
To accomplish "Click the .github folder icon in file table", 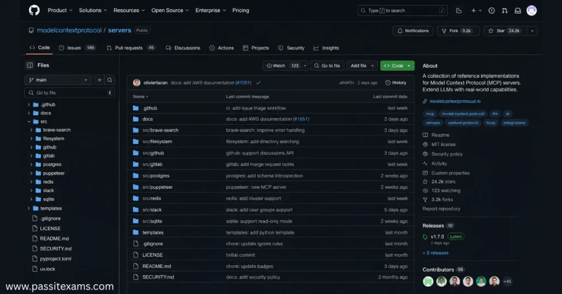I will [136, 108].
